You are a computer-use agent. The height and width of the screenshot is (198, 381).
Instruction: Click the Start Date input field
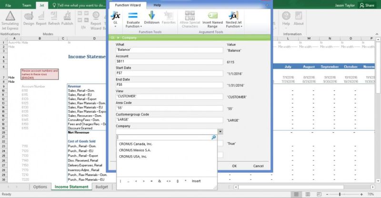tap(170, 73)
